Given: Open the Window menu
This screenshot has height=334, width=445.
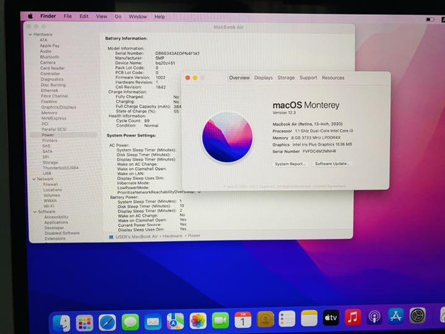Looking at the screenshot, I should point(138,17).
